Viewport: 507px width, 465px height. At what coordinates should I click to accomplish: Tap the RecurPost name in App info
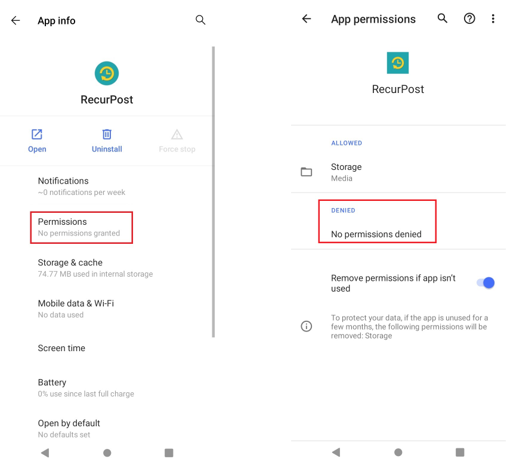(x=107, y=100)
